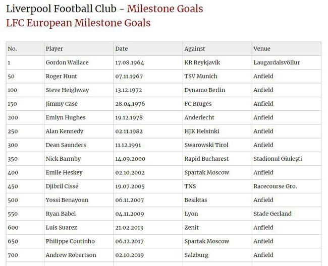Click the Venue column header
This screenshot has height=266, width=328.
[262, 49]
